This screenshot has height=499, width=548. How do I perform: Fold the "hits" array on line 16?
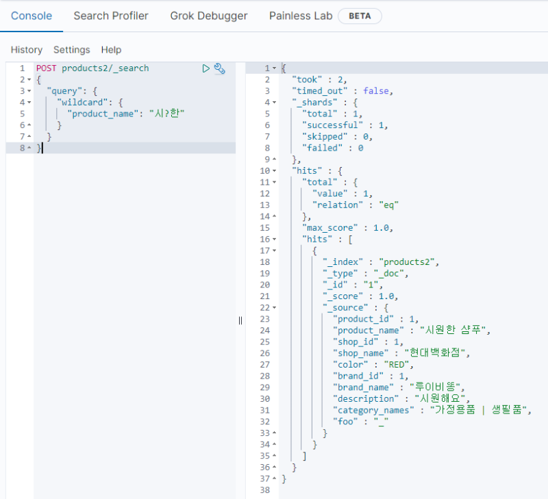click(274, 239)
